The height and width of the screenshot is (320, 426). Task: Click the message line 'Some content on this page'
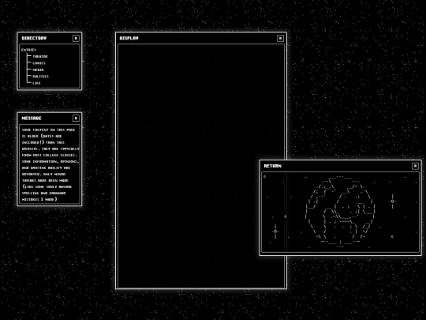pos(48,130)
